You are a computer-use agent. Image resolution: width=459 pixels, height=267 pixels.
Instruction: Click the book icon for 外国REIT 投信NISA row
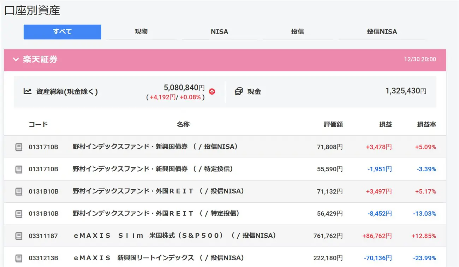(19, 192)
